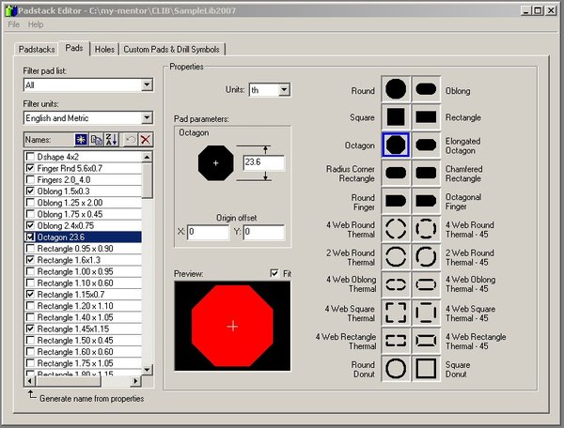Sort pad names with the Z-A icon

pyautogui.click(x=111, y=139)
